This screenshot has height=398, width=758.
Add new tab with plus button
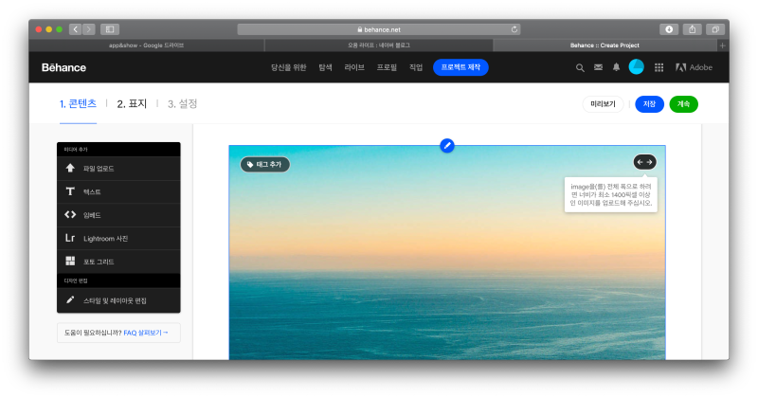[723, 45]
